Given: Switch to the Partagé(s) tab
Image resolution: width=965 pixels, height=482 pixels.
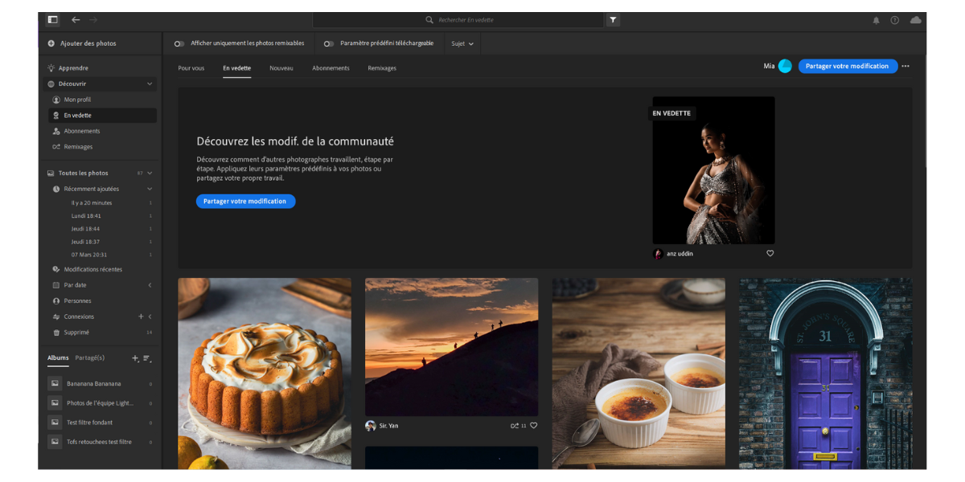Looking at the screenshot, I should 90,357.
